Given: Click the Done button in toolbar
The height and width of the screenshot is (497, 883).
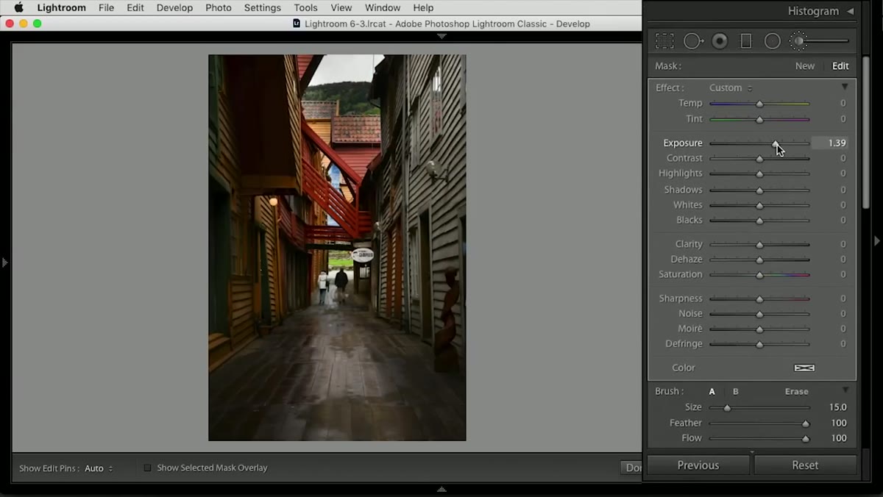Looking at the screenshot, I should tap(631, 468).
